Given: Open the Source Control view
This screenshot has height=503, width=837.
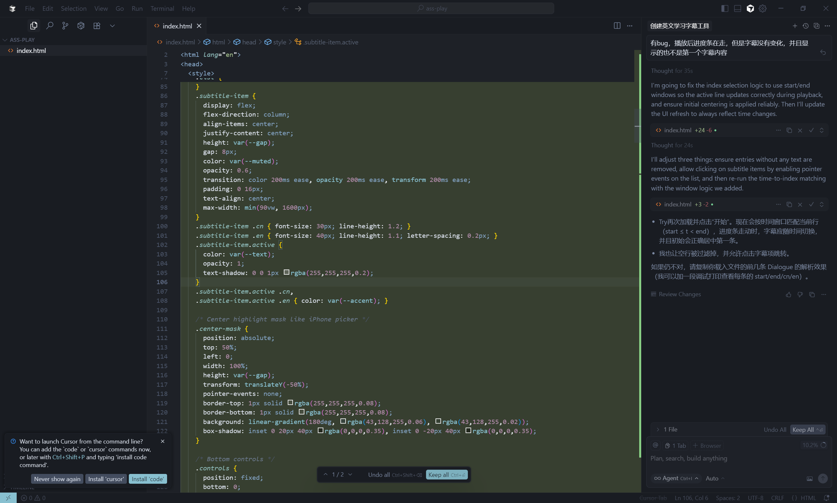Looking at the screenshot, I should coord(65,25).
